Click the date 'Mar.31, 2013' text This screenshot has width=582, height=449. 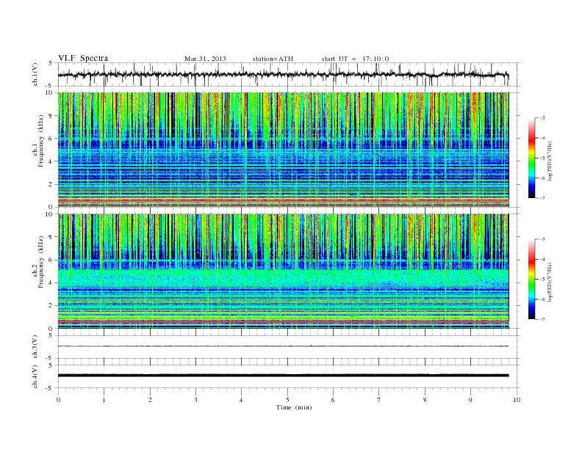click(x=205, y=59)
